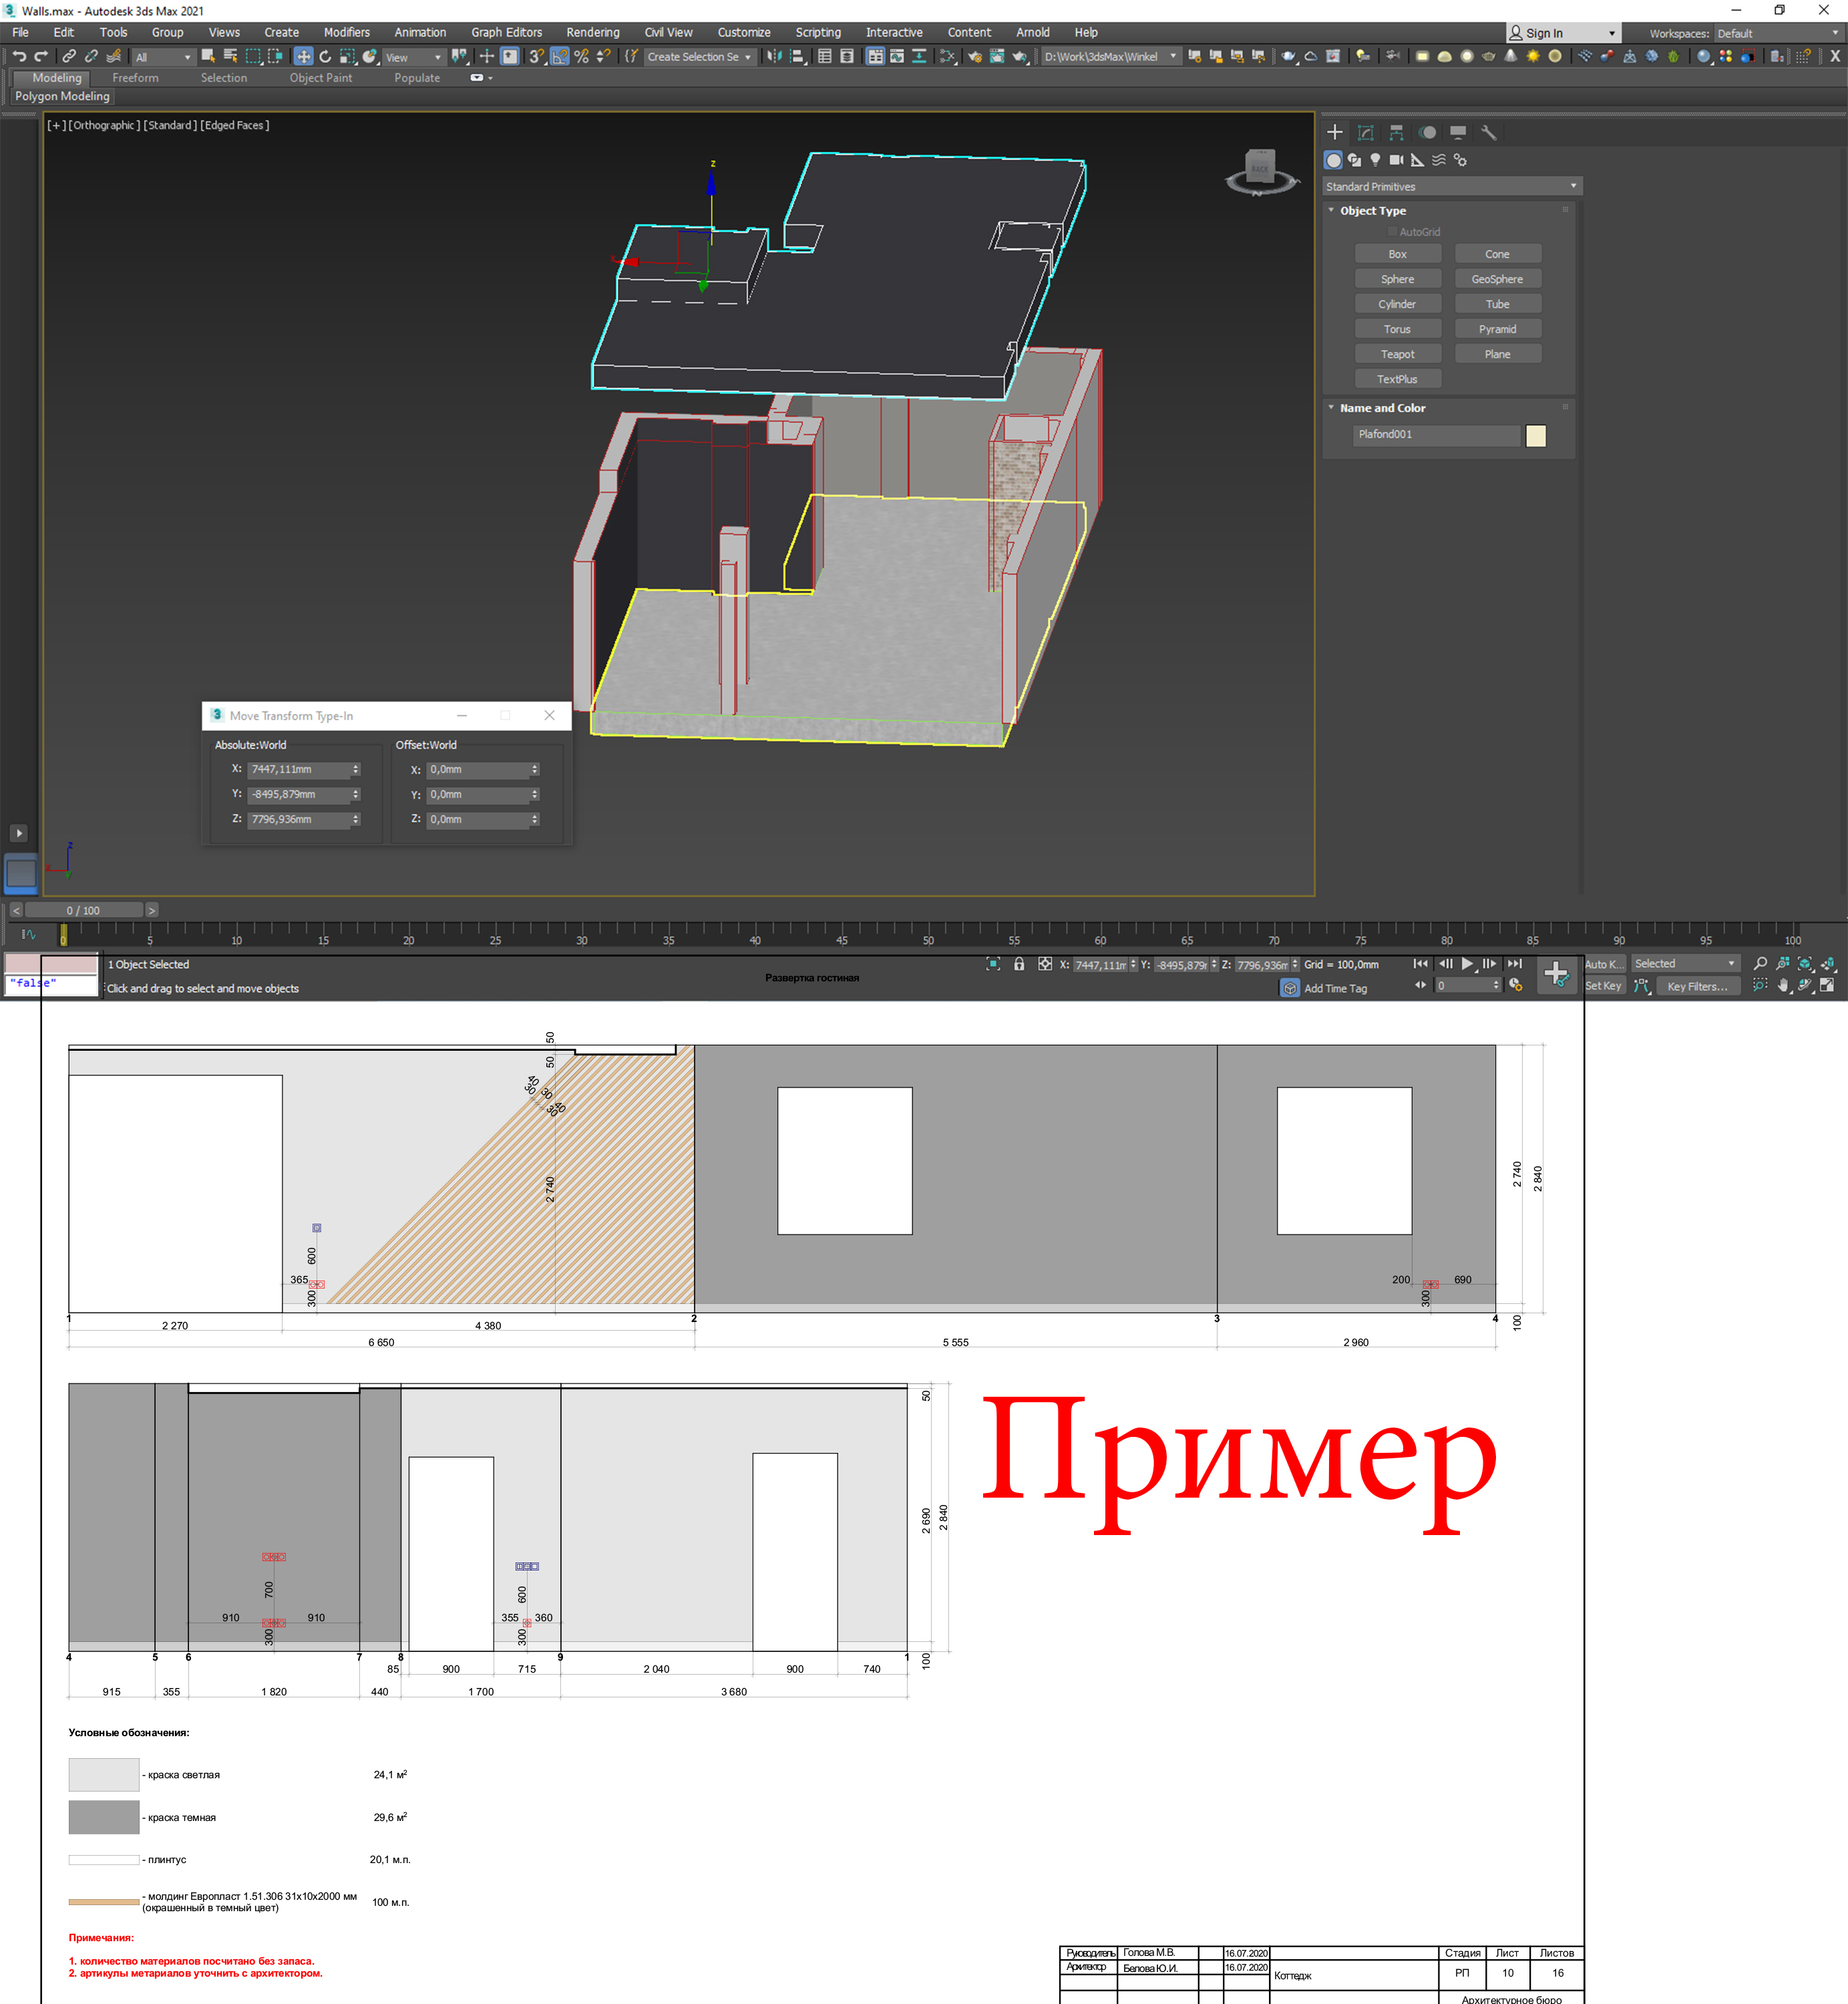The width and height of the screenshot is (1848, 2004).
Task: Select the Move transform tool
Action: (x=303, y=57)
